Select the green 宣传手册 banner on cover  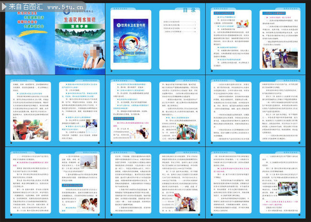click(x=80, y=26)
